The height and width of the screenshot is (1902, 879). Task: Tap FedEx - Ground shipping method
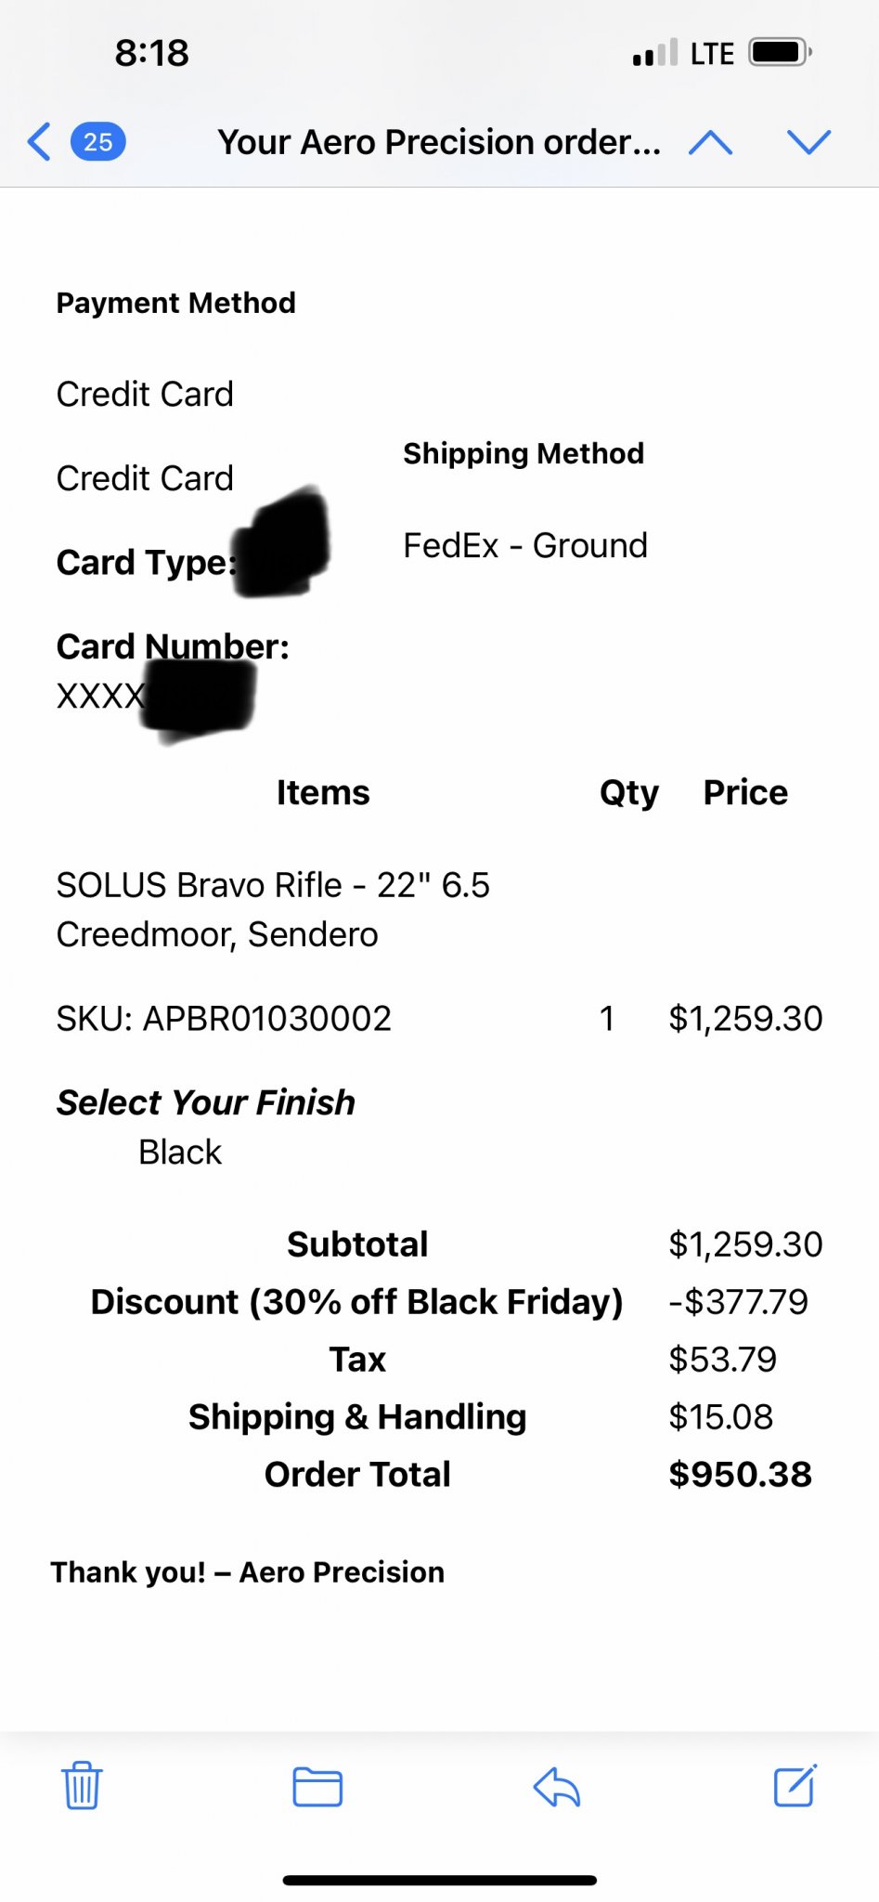click(525, 545)
